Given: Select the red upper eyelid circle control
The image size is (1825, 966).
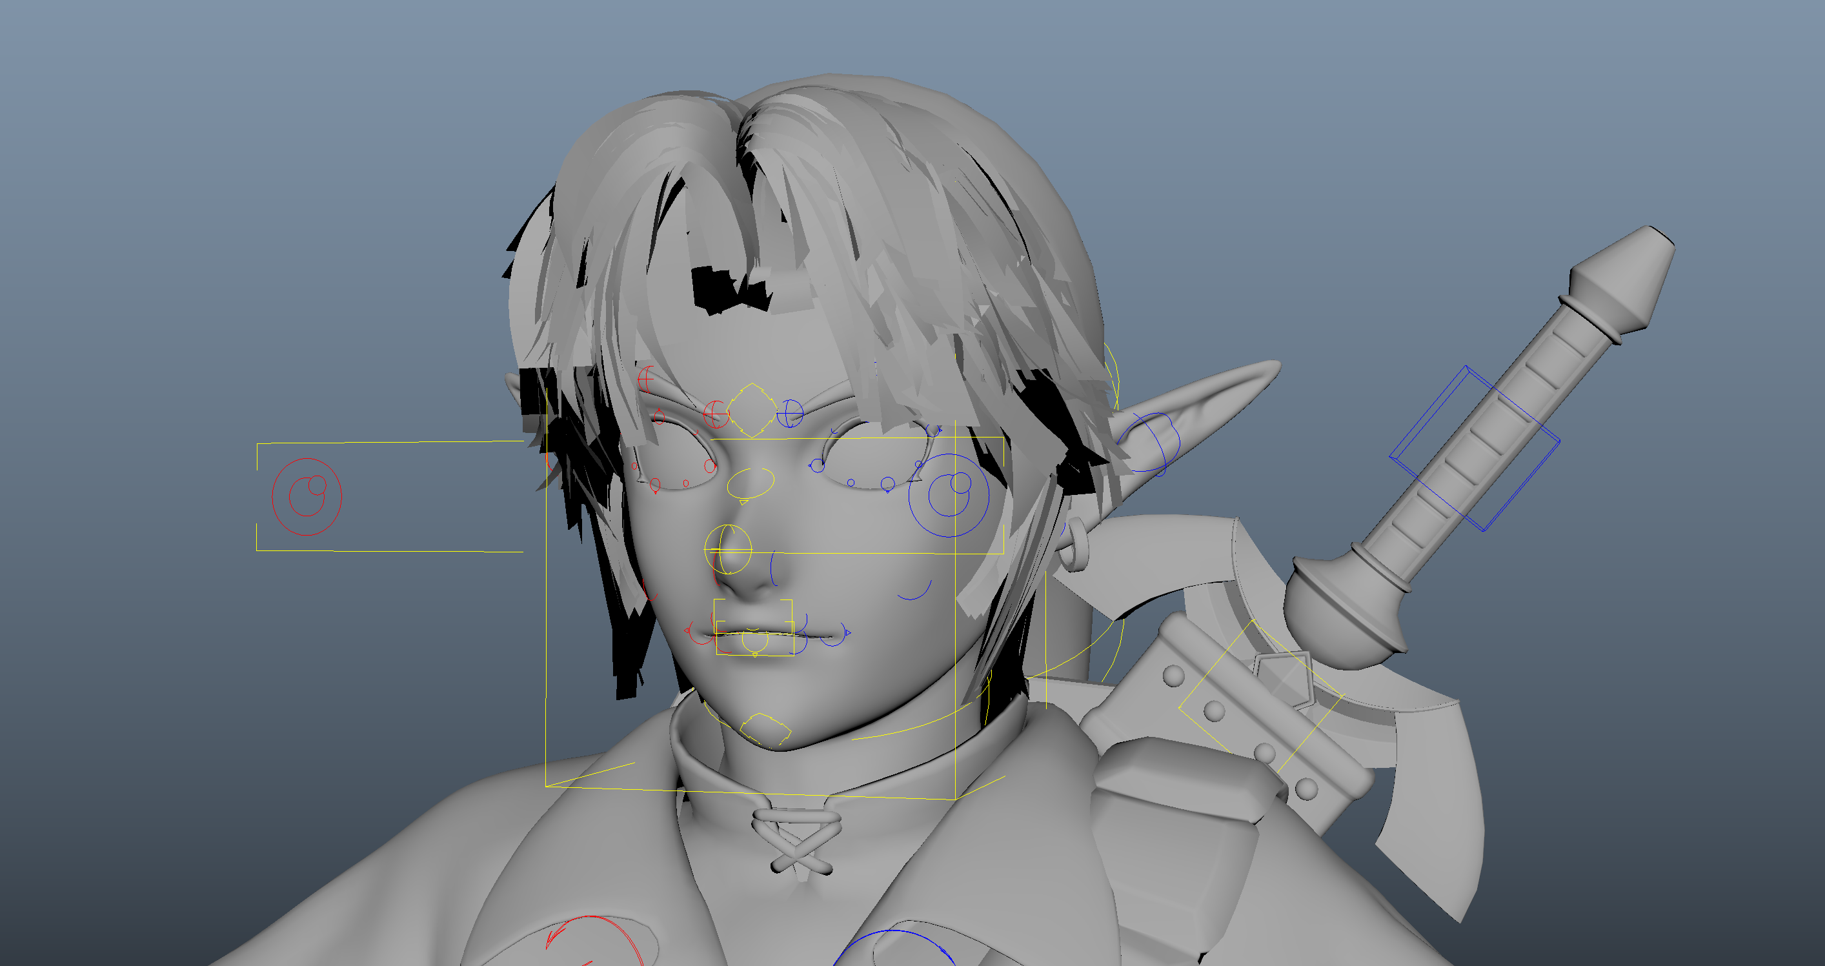Looking at the screenshot, I should coord(659,417).
